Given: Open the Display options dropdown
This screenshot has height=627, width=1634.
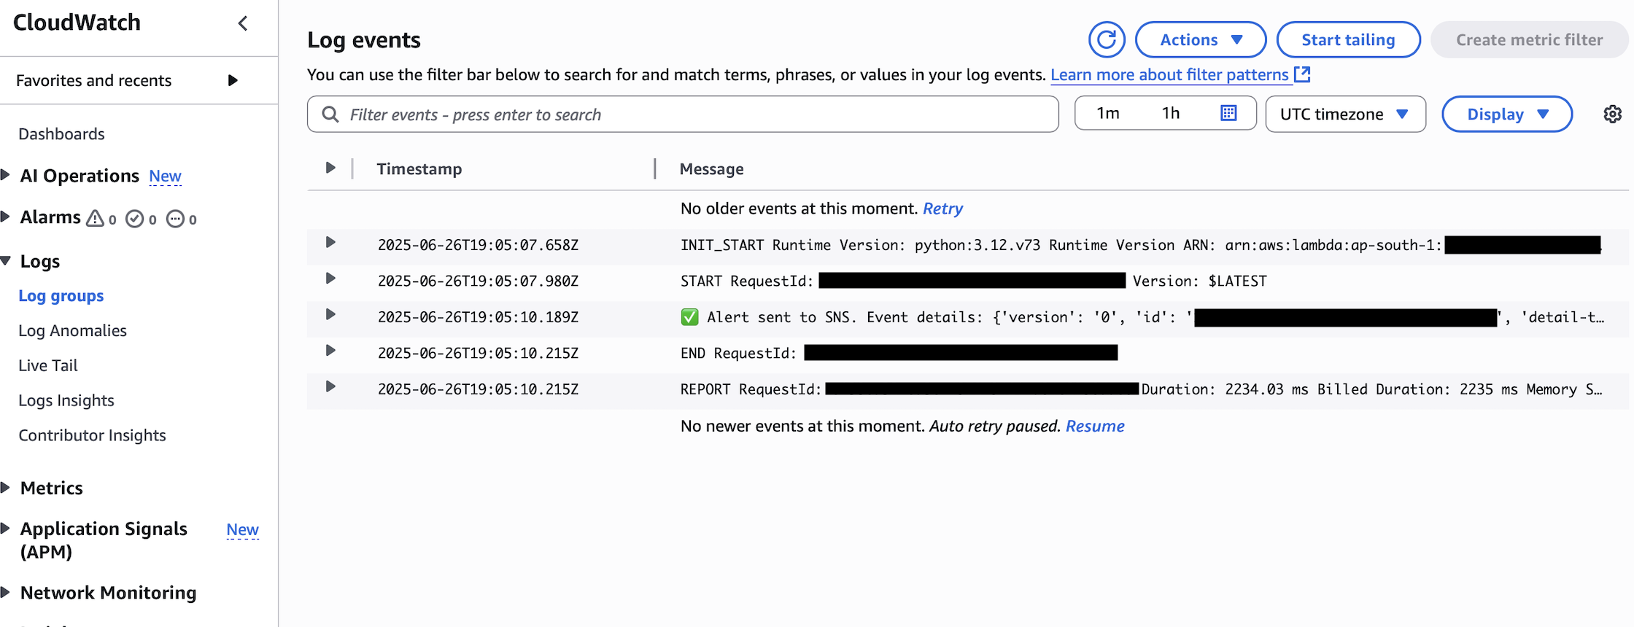Looking at the screenshot, I should tap(1507, 114).
